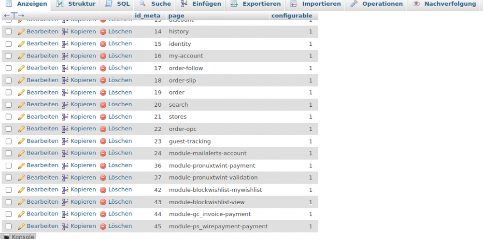Click the red delete icon for row 19 order

pyautogui.click(x=103, y=93)
